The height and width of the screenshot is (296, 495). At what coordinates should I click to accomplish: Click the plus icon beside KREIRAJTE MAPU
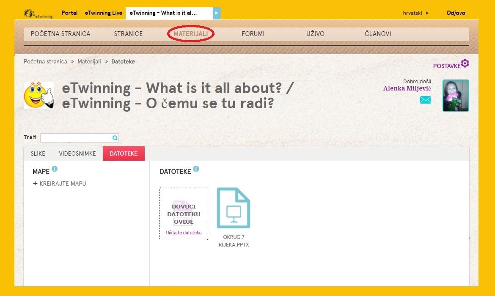(35, 184)
